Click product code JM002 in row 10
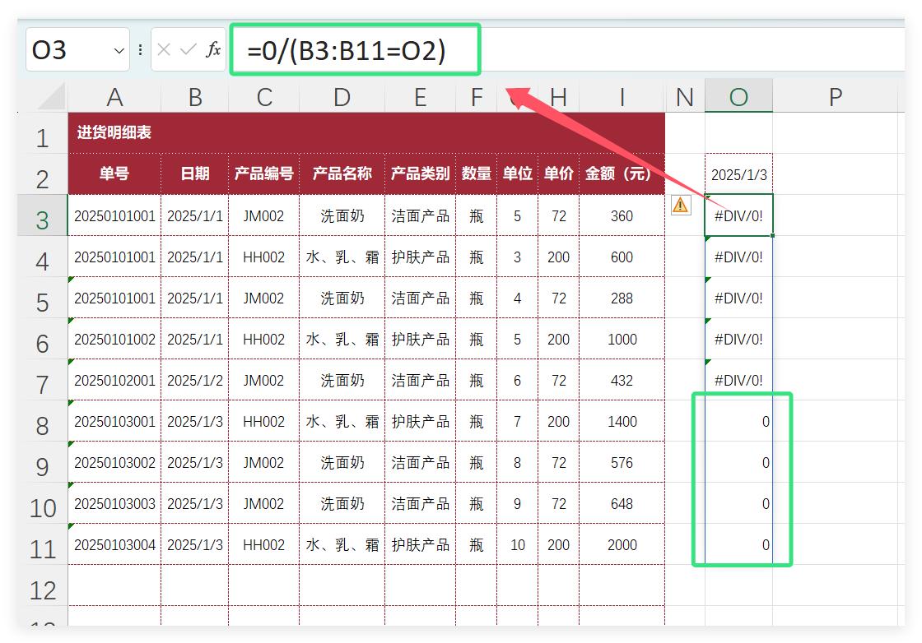Viewport: 922px width, 643px height. [x=264, y=503]
